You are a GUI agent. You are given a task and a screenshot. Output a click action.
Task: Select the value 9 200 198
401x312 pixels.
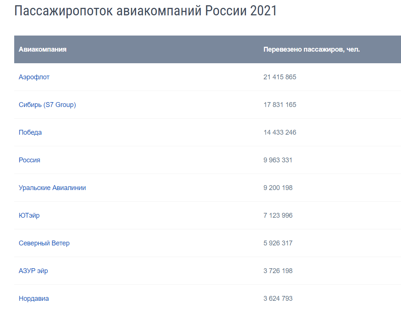(278, 187)
